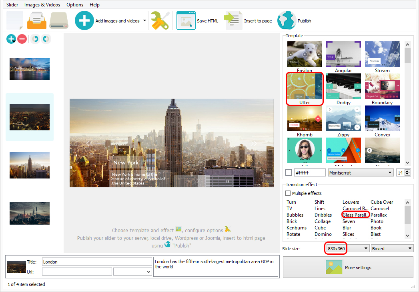Select the London night slide thumbnail
Image resolution: width=419 pixels, height=292 pixels.
30,117
